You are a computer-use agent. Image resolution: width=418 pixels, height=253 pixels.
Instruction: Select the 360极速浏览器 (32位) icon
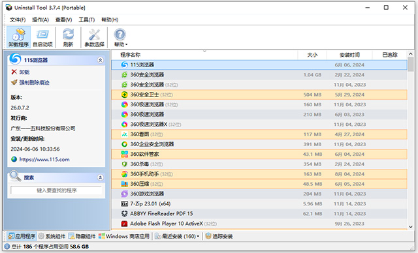click(x=125, y=104)
